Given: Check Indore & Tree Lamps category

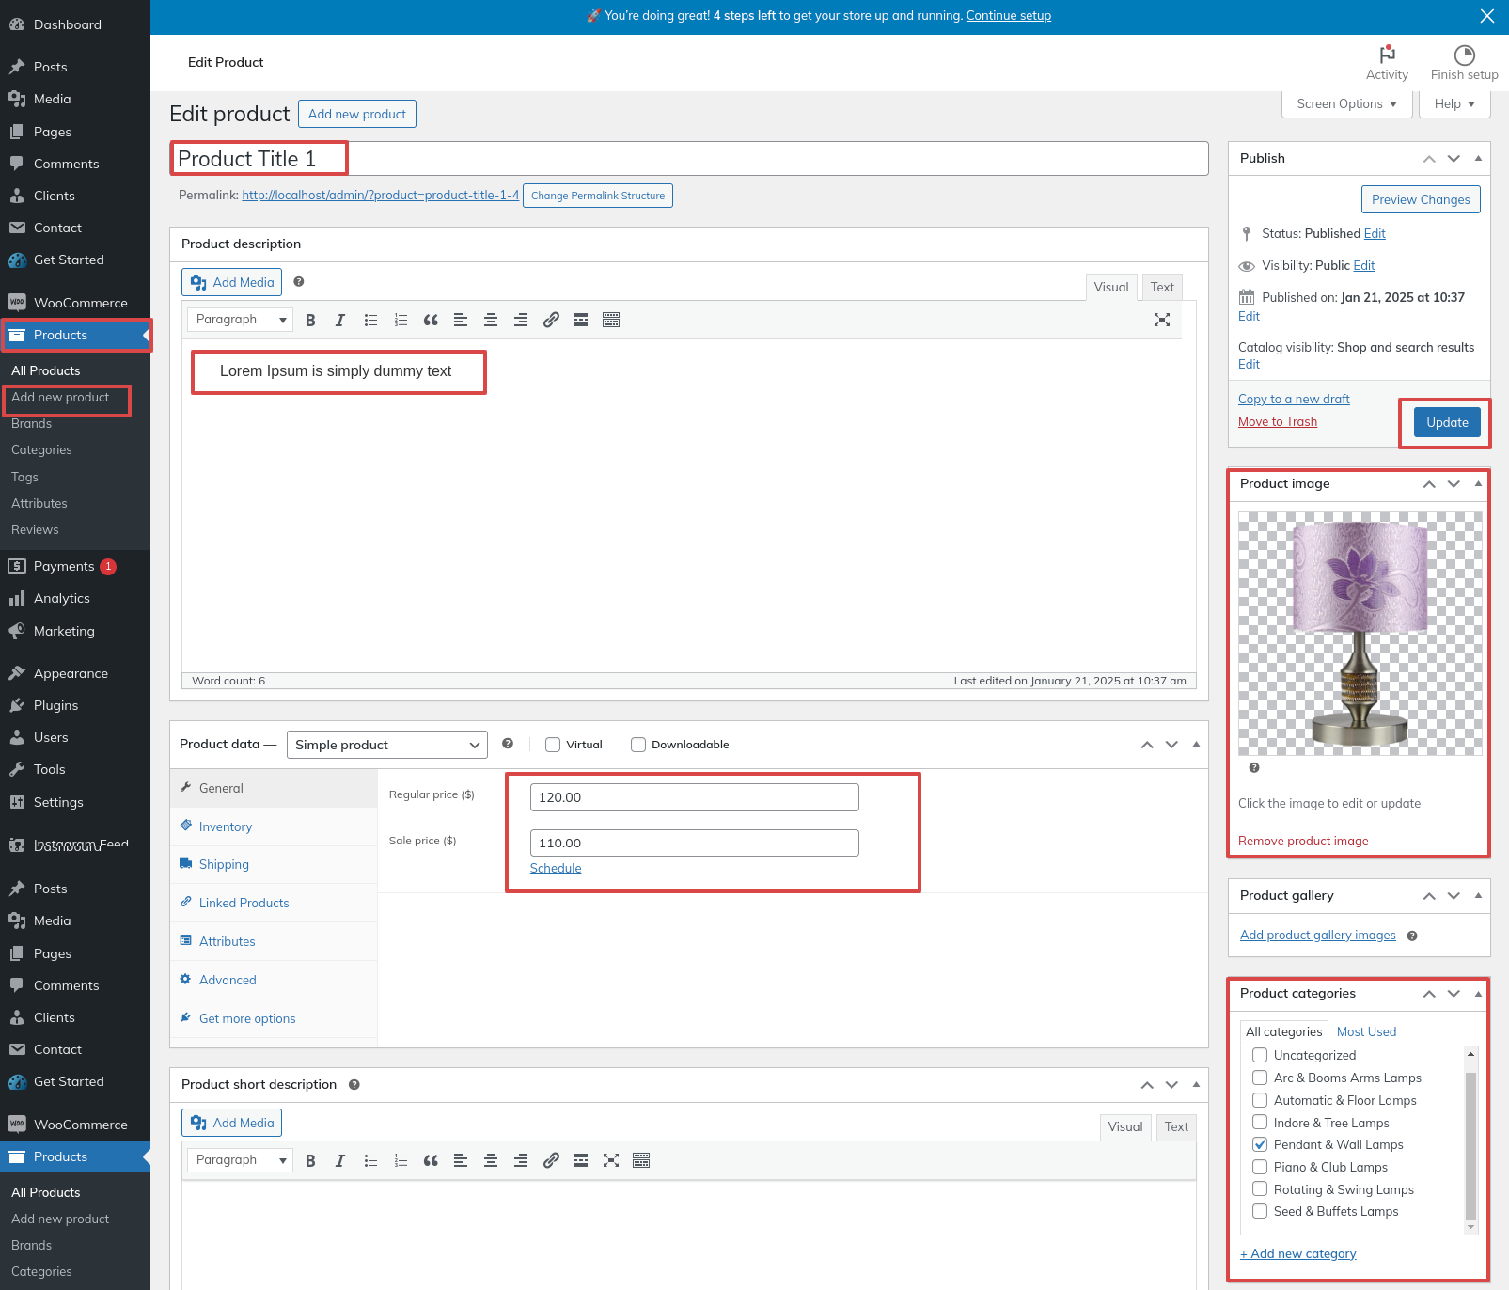Looking at the screenshot, I should (1260, 1123).
